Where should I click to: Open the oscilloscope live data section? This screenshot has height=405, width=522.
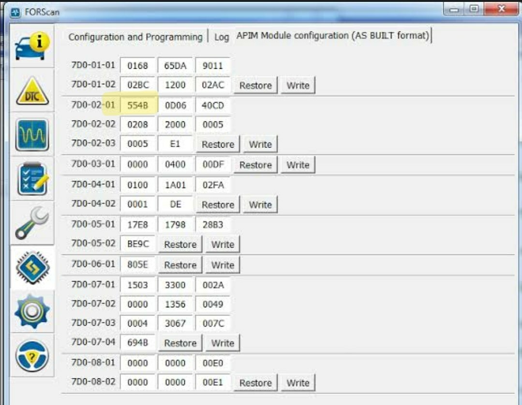[x=32, y=135]
